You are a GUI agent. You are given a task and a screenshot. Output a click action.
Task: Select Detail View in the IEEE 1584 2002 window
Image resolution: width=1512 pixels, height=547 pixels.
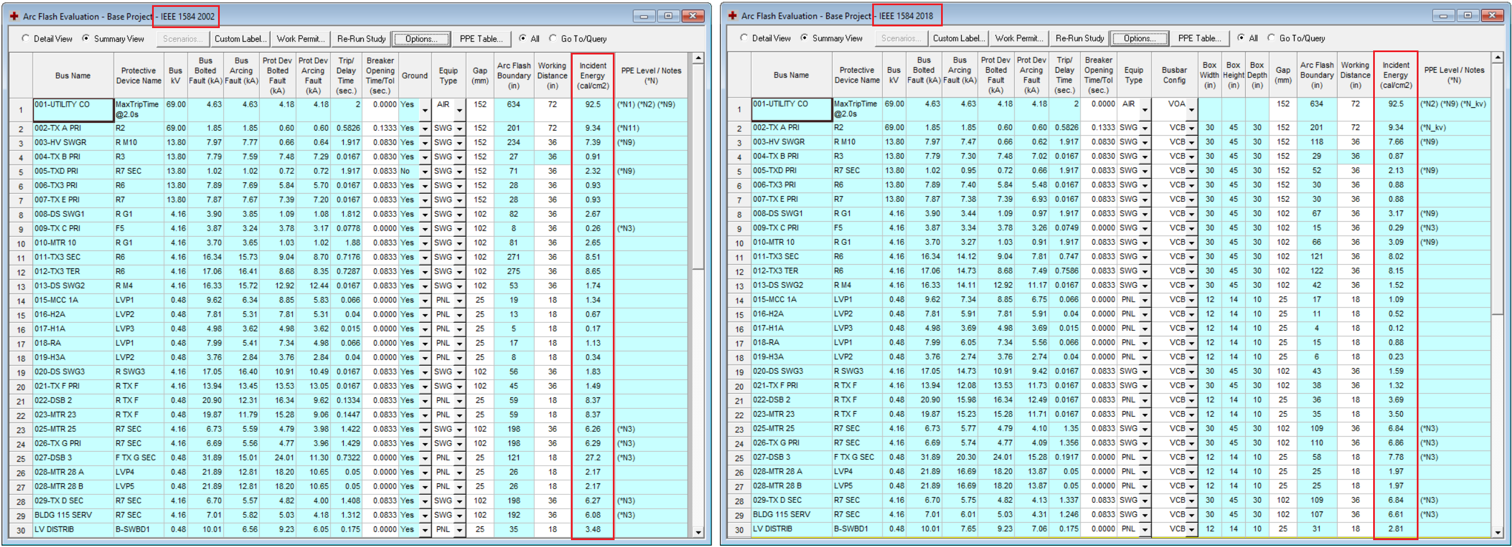point(26,38)
